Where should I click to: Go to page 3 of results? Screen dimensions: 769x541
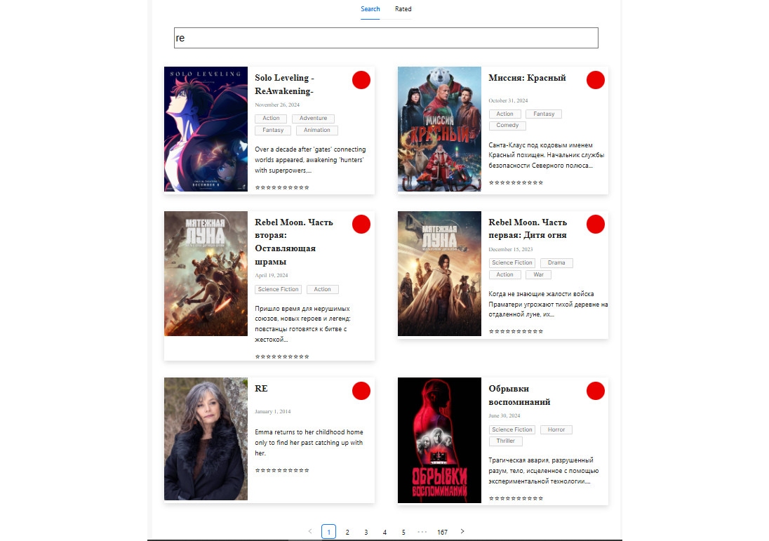coord(366,532)
